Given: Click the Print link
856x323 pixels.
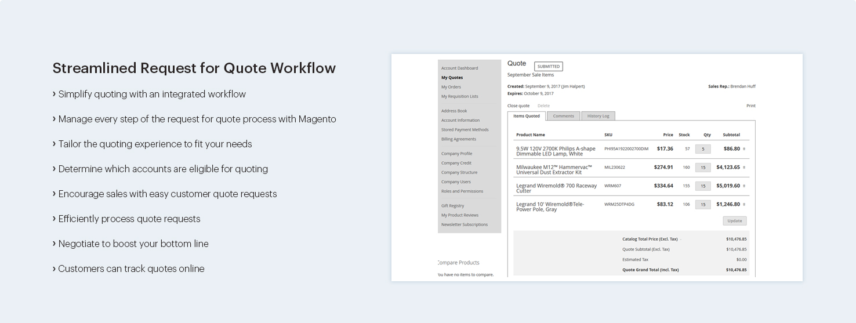Looking at the screenshot, I should click(750, 106).
